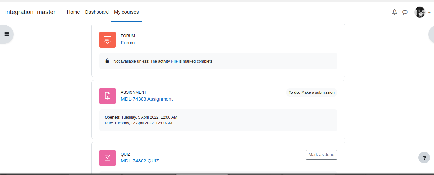Click the integration_master site title

coord(30,12)
